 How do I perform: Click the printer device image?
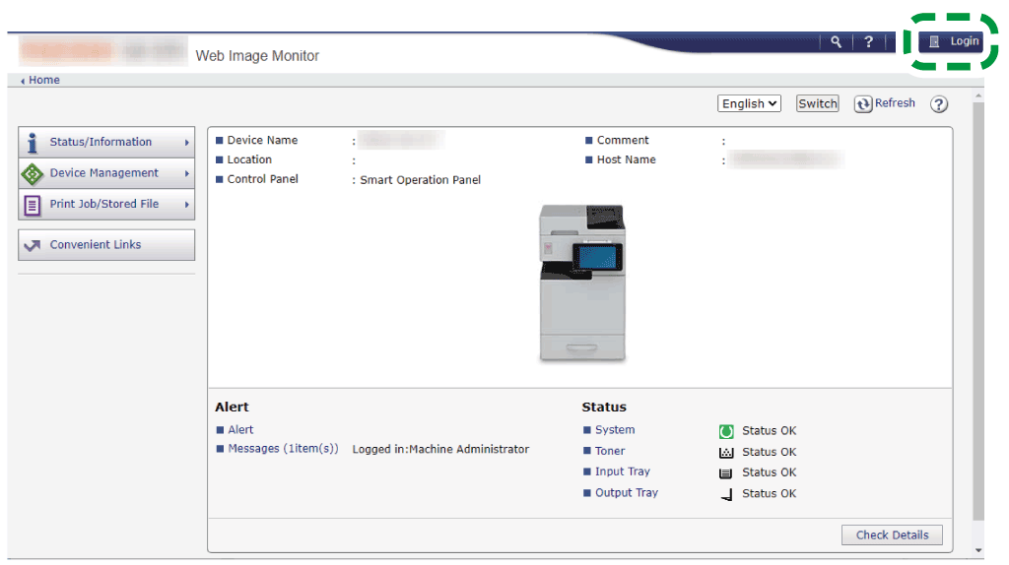(582, 283)
